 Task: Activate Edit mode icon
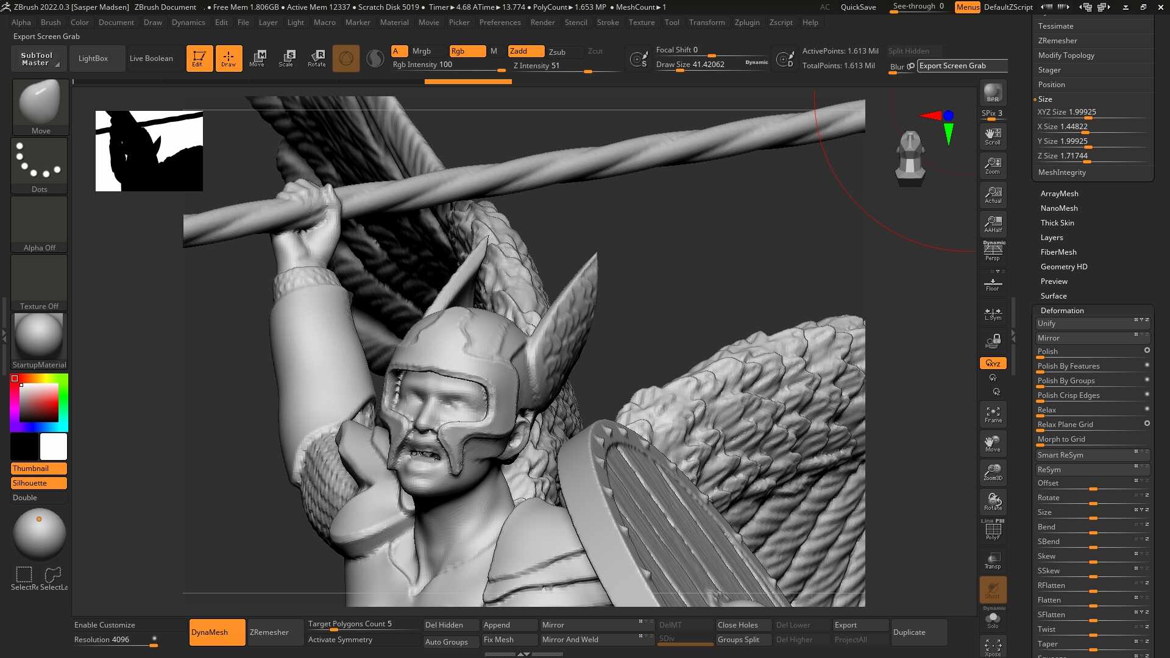[x=199, y=58]
